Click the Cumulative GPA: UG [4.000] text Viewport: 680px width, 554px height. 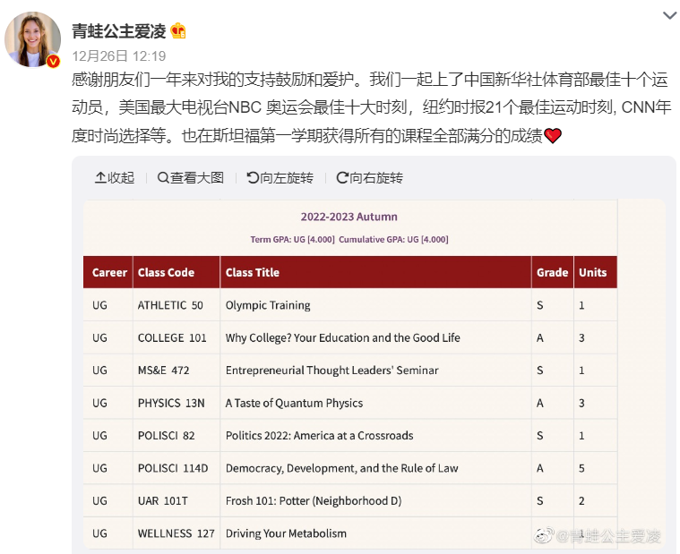394,240
